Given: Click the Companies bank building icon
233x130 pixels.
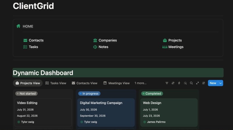Looking at the screenshot, I should coord(95,40).
